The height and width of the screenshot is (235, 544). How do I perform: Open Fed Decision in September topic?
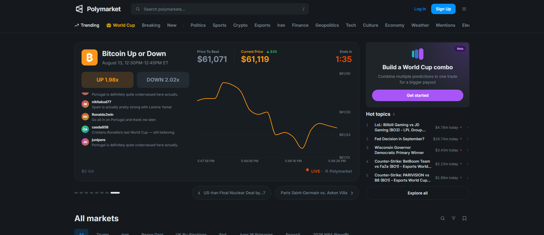399,139
